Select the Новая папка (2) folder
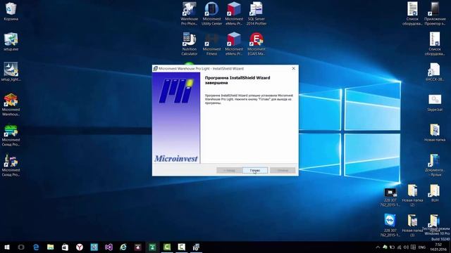 [x=412, y=195]
